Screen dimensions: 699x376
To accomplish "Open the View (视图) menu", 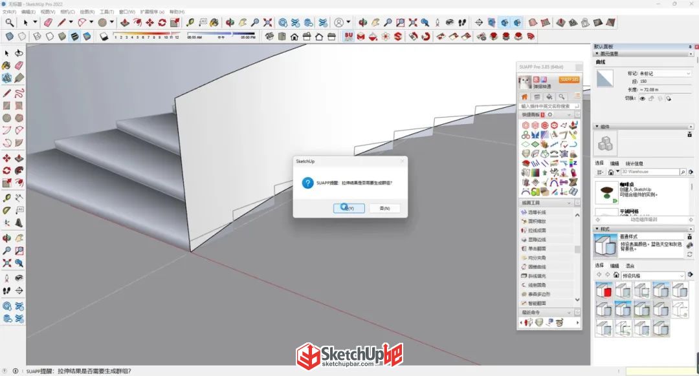I will 47,12.
